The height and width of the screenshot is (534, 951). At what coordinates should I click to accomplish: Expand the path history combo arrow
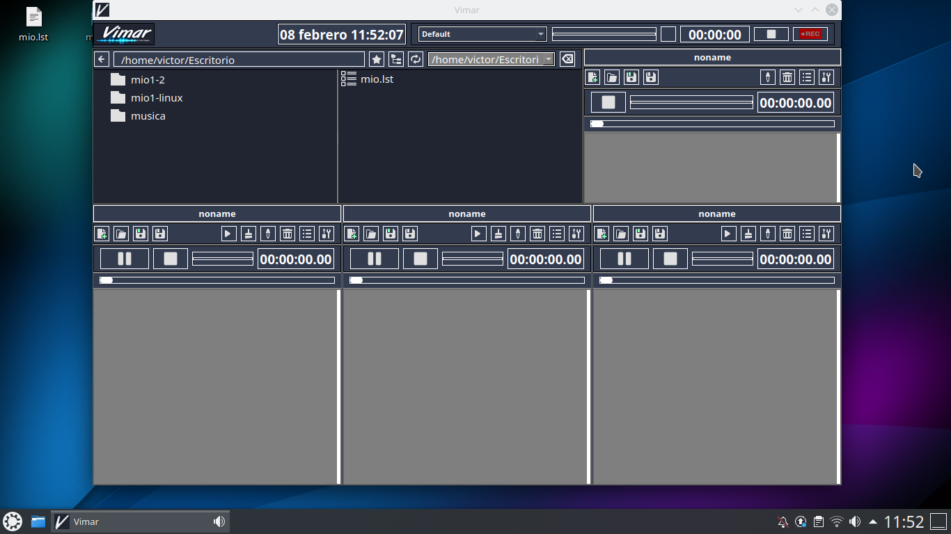(x=549, y=60)
